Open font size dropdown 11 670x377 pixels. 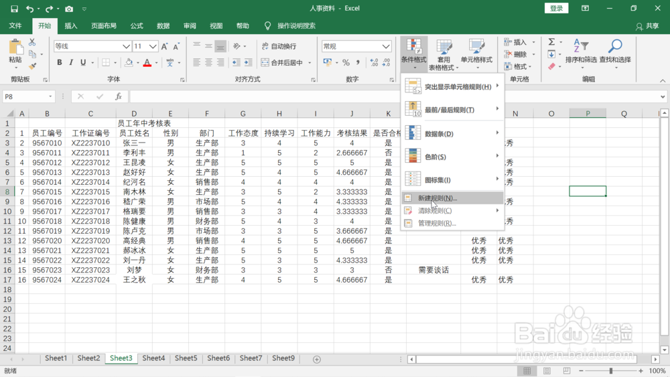tap(153, 46)
